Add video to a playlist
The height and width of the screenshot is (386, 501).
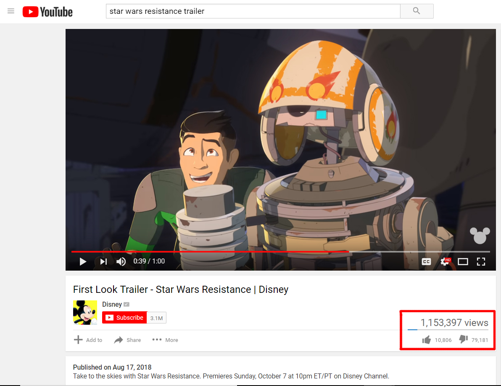tap(88, 340)
